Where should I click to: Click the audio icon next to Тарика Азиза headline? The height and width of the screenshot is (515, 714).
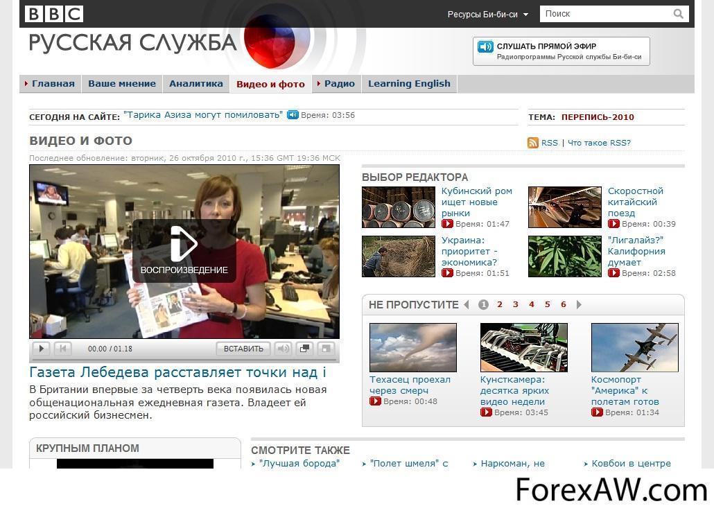pos(293,115)
